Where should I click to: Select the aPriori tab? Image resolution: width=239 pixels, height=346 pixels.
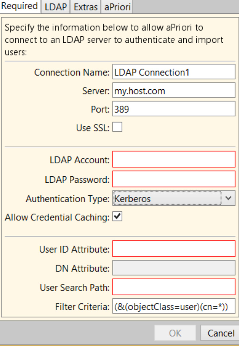coord(117,7)
